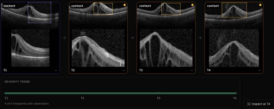Click the SEVERITY TREND heading

pos(17,82)
